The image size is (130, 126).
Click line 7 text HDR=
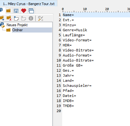pyautogui.click(x=67, y=45)
